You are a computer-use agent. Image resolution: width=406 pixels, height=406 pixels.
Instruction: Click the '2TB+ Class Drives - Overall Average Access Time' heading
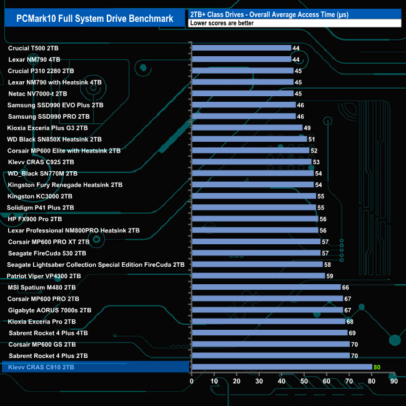269,14
